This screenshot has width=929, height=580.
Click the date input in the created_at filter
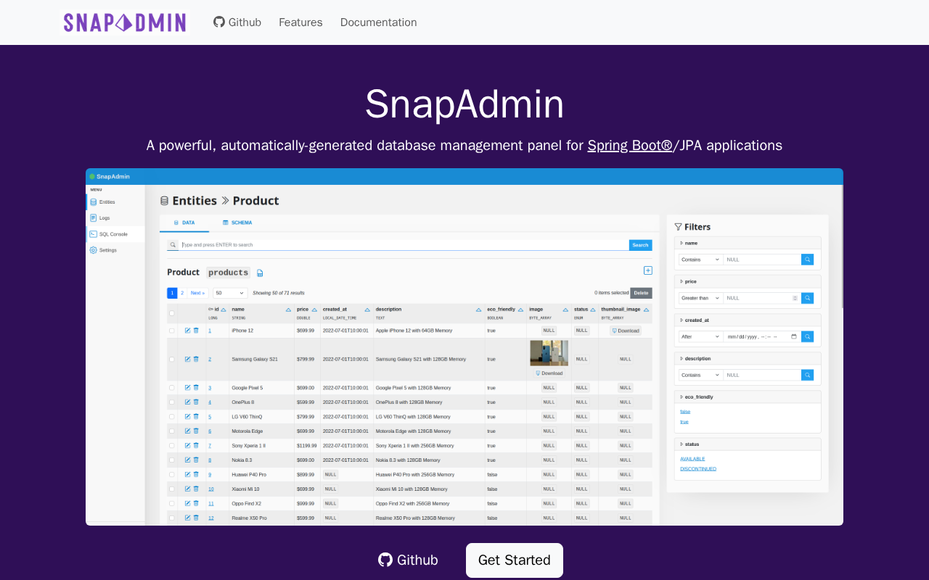point(762,336)
